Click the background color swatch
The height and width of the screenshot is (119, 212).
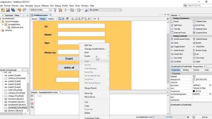coord(194,79)
